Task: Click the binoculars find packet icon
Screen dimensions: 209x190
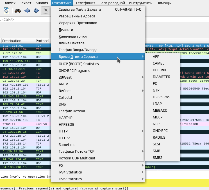Action: tap(18, 11)
